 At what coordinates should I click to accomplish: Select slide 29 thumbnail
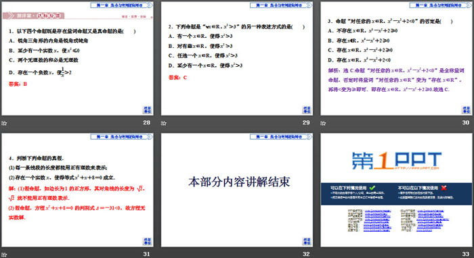coord(237,59)
